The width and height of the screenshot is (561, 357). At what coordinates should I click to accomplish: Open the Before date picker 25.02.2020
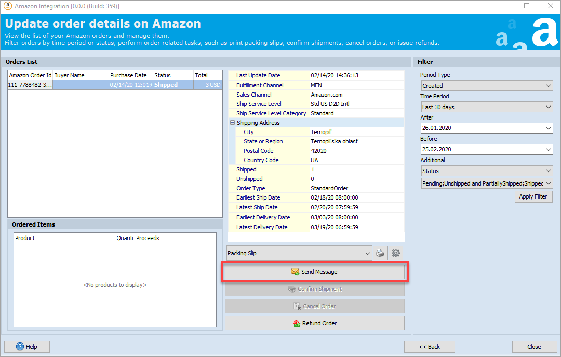point(487,149)
